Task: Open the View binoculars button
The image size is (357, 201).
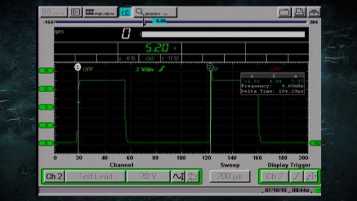Action: pyautogui.click(x=54, y=12)
